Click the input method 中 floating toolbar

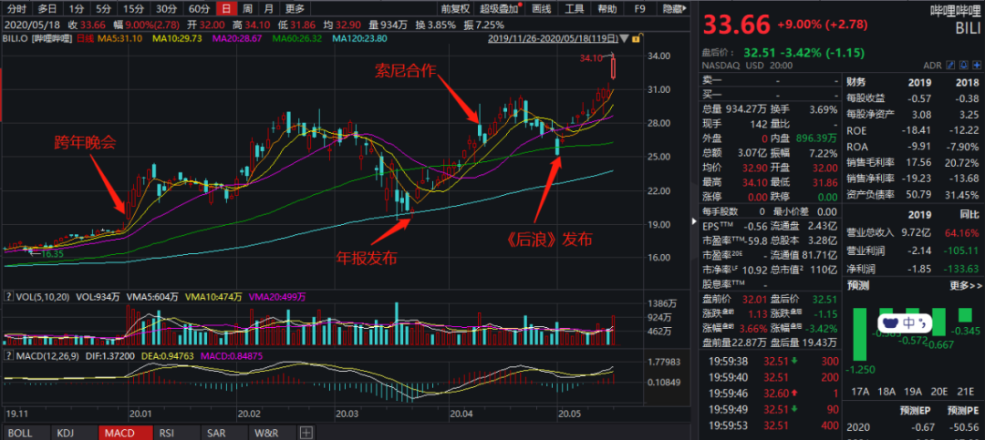tap(905, 322)
